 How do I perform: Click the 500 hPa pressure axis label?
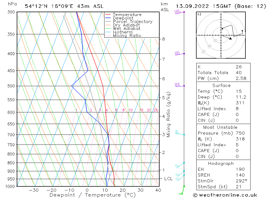point(11,86)
